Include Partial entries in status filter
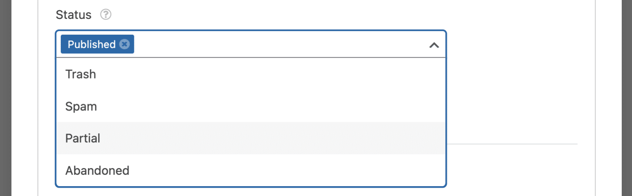 pos(251,138)
